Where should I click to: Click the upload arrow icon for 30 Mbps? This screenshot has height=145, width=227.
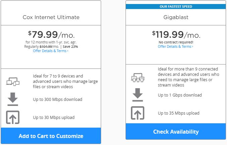click(13, 117)
